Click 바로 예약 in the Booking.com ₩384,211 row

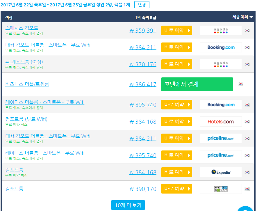[177, 47]
